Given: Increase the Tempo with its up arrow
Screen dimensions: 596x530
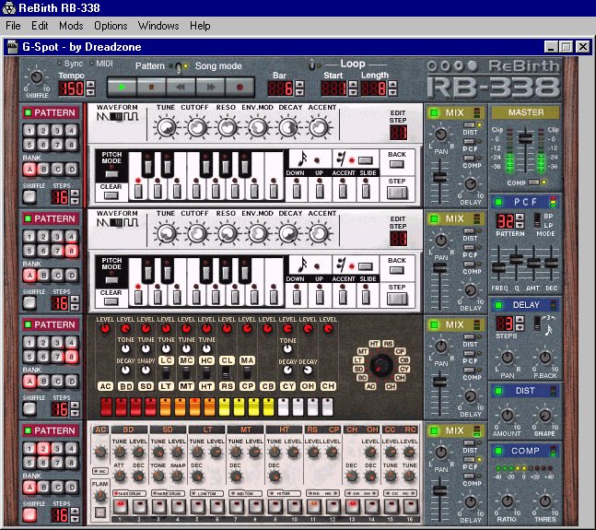Looking at the screenshot, I should click(88, 83).
